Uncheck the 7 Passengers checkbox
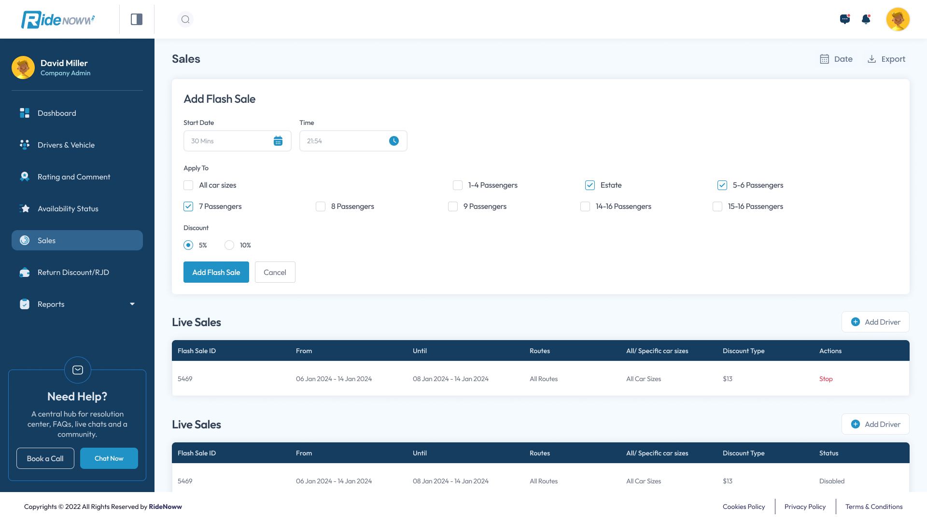 (x=188, y=206)
